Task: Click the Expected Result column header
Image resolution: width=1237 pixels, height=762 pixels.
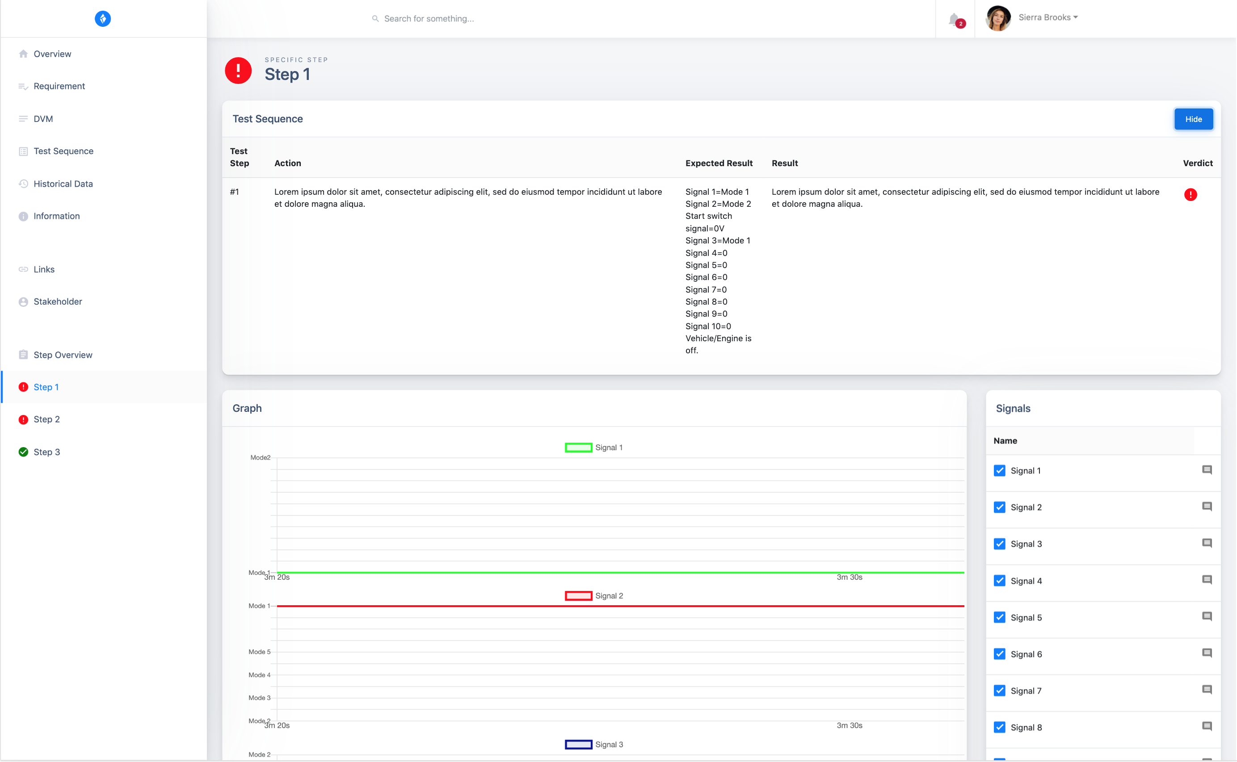Action: coord(719,163)
